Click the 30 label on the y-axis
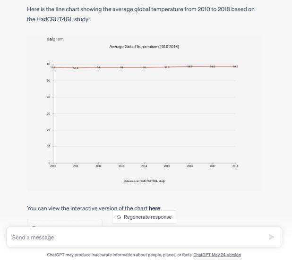Screen dimensions: 292x264 49,114
